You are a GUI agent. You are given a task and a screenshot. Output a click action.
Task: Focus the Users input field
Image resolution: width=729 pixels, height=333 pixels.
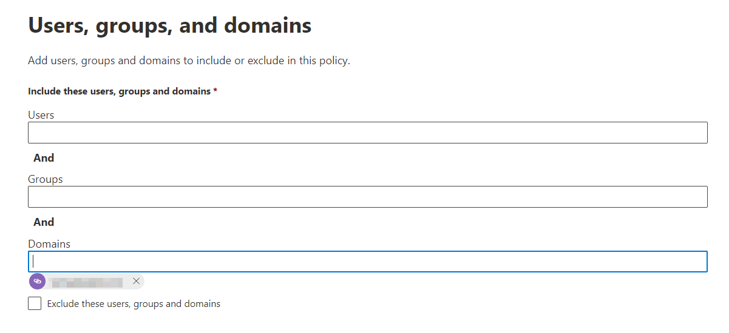368,133
